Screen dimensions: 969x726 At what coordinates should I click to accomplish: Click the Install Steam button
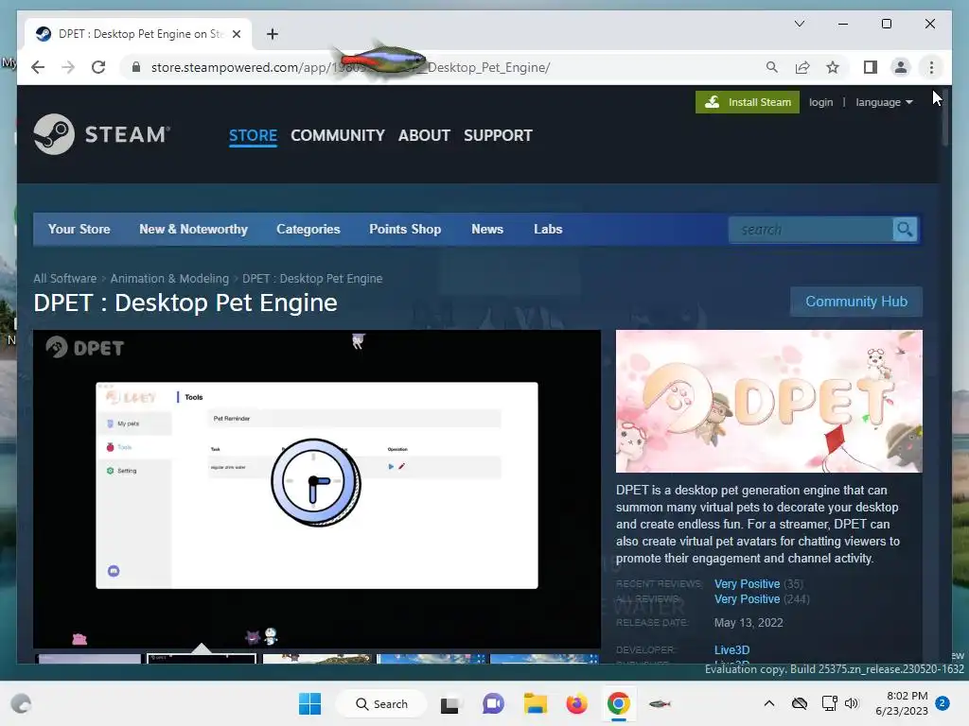pyautogui.click(x=748, y=102)
